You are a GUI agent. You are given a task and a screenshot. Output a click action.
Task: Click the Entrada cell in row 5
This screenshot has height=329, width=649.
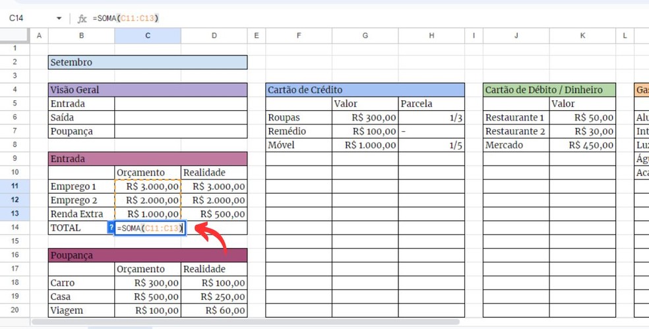coord(82,104)
